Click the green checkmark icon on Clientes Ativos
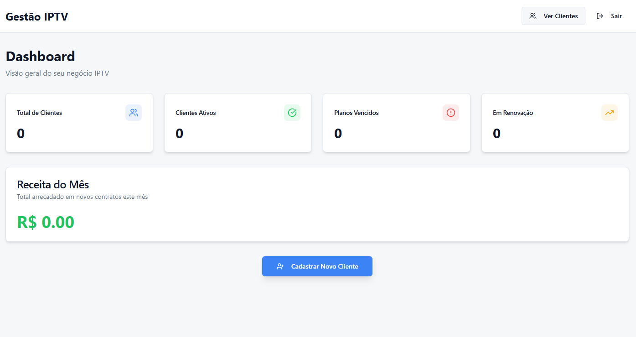The height and width of the screenshot is (337, 636). (292, 113)
